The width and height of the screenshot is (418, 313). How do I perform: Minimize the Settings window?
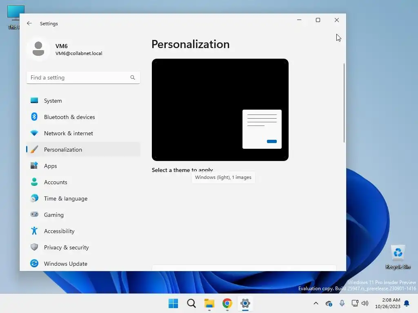tap(299, 20)
